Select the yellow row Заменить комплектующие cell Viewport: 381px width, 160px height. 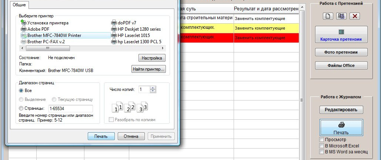point(266,28)
